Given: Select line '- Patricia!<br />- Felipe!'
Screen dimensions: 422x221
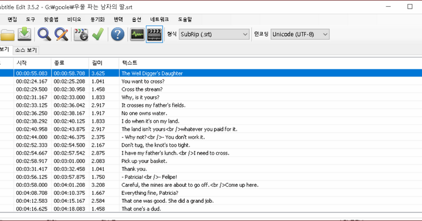Looking at the screenshot, I should (x=211, y=177).
